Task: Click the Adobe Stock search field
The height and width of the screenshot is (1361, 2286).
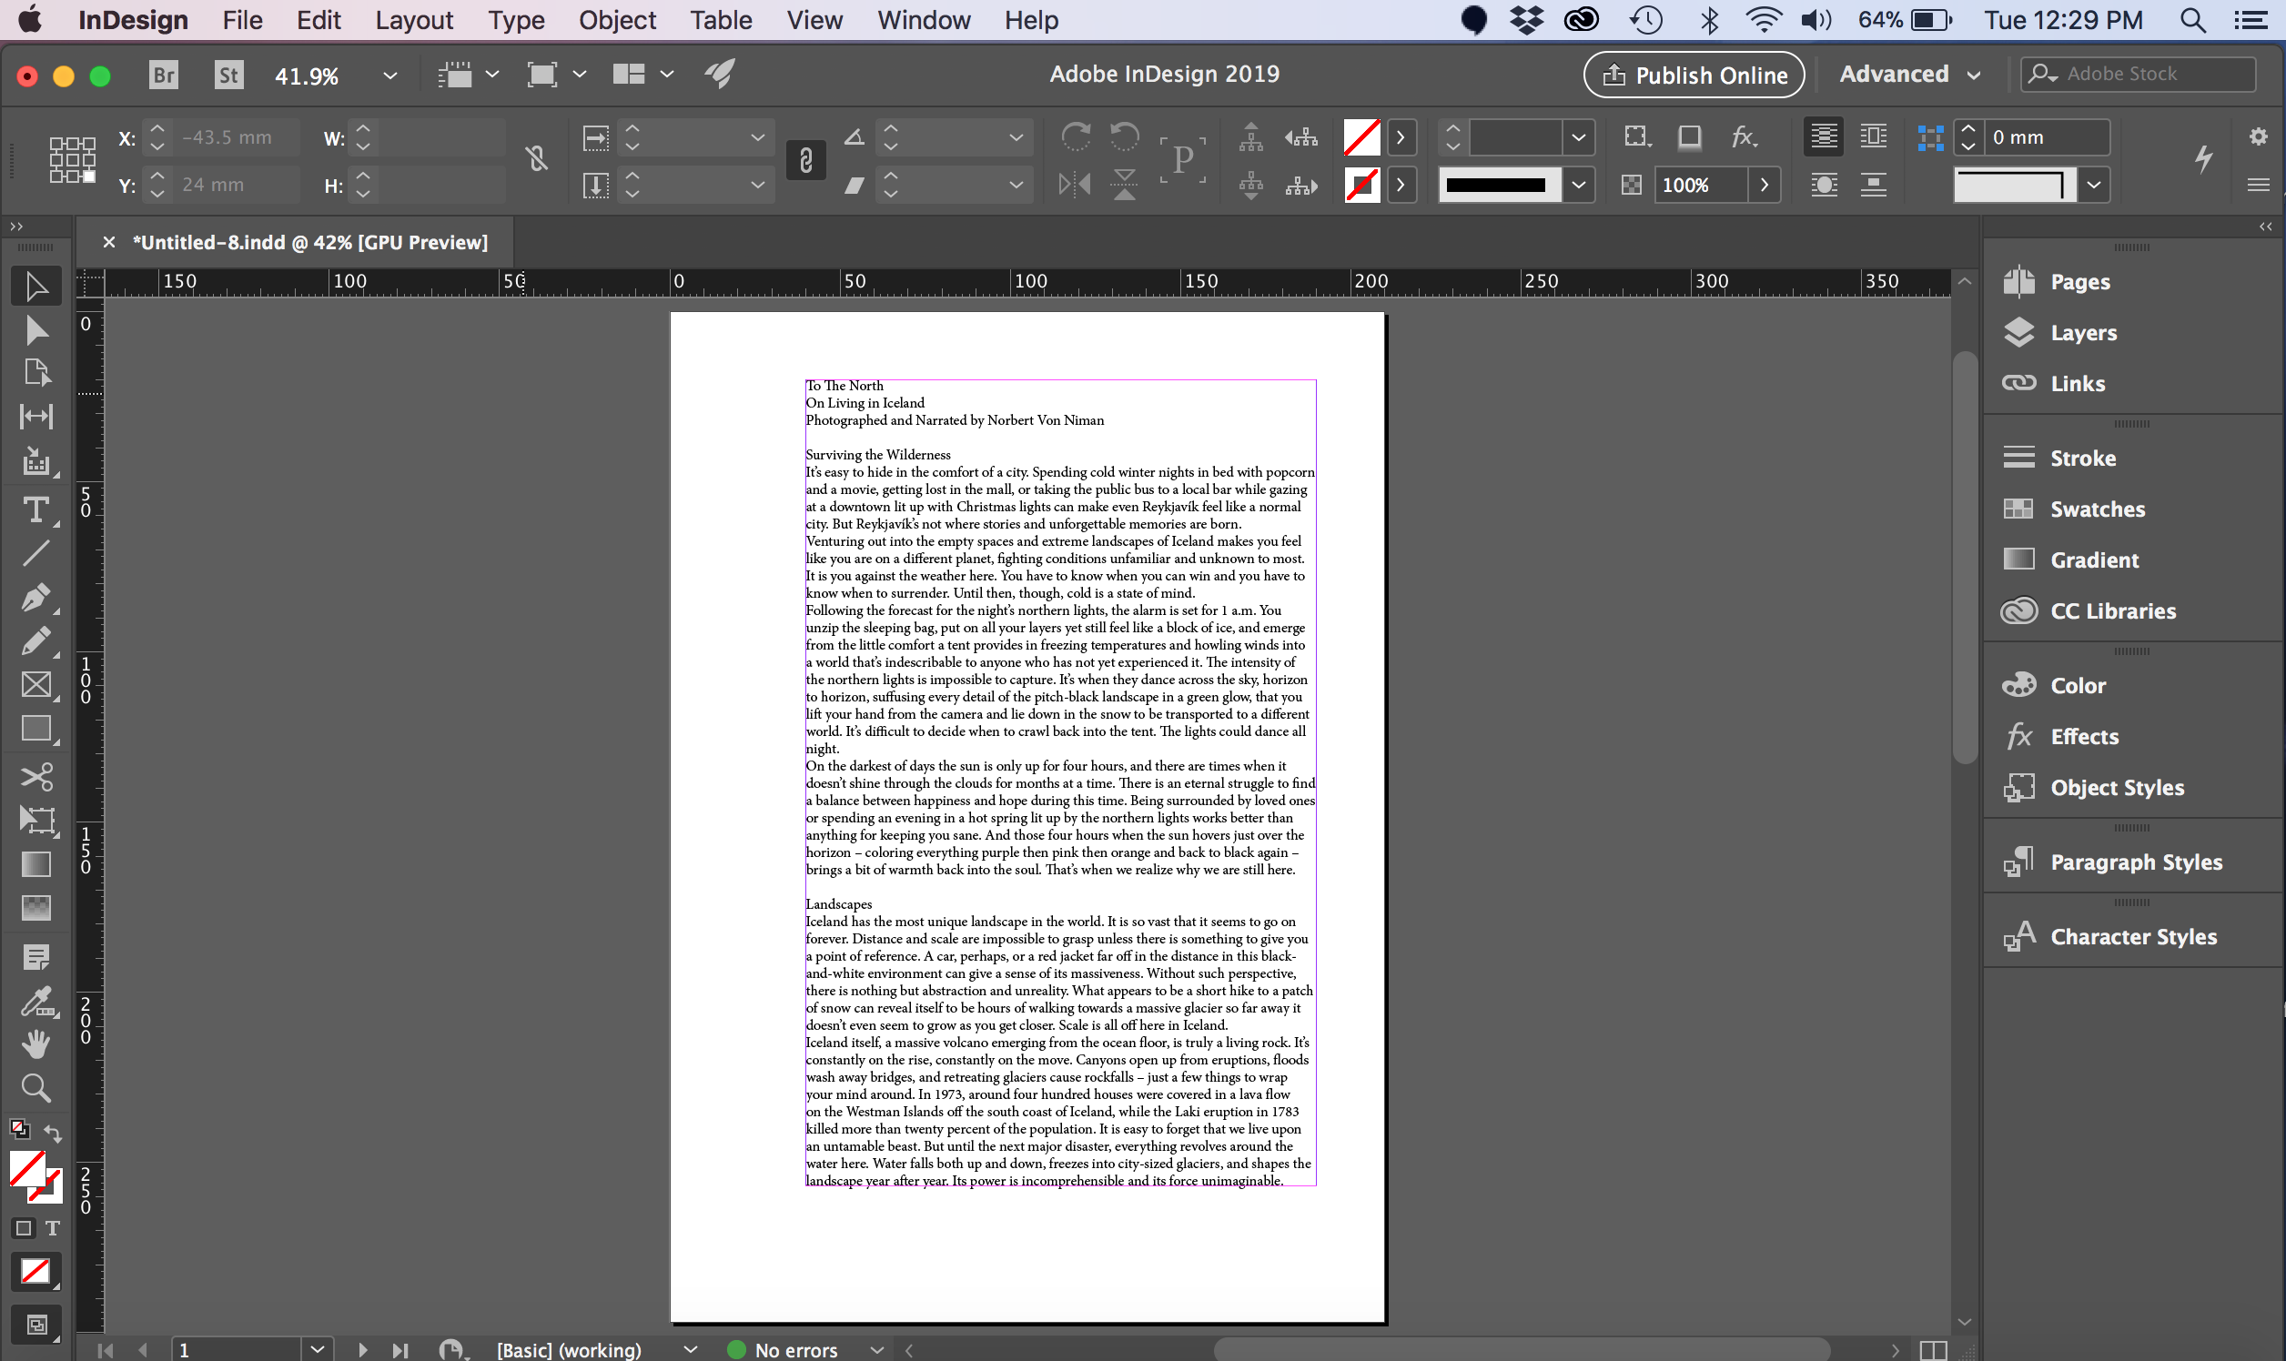Action: coord(2139,75)
